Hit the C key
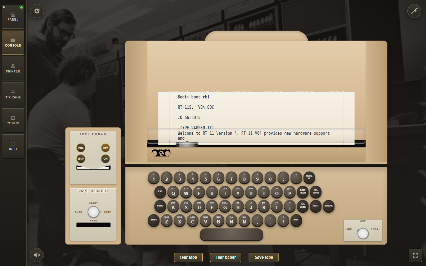 [193, 220]
